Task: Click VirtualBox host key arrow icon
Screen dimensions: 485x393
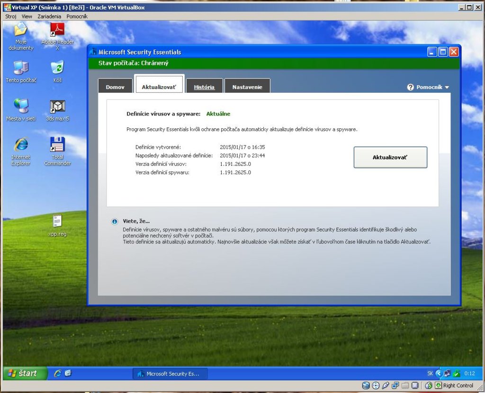Action: (438, 385)
